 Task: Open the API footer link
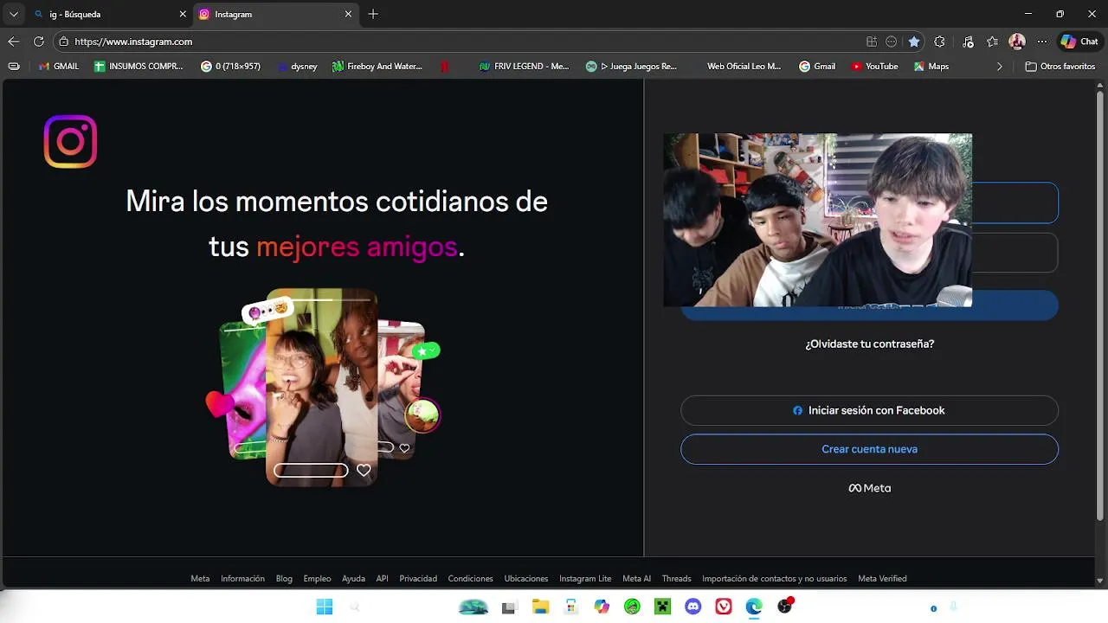coord(382,579)
